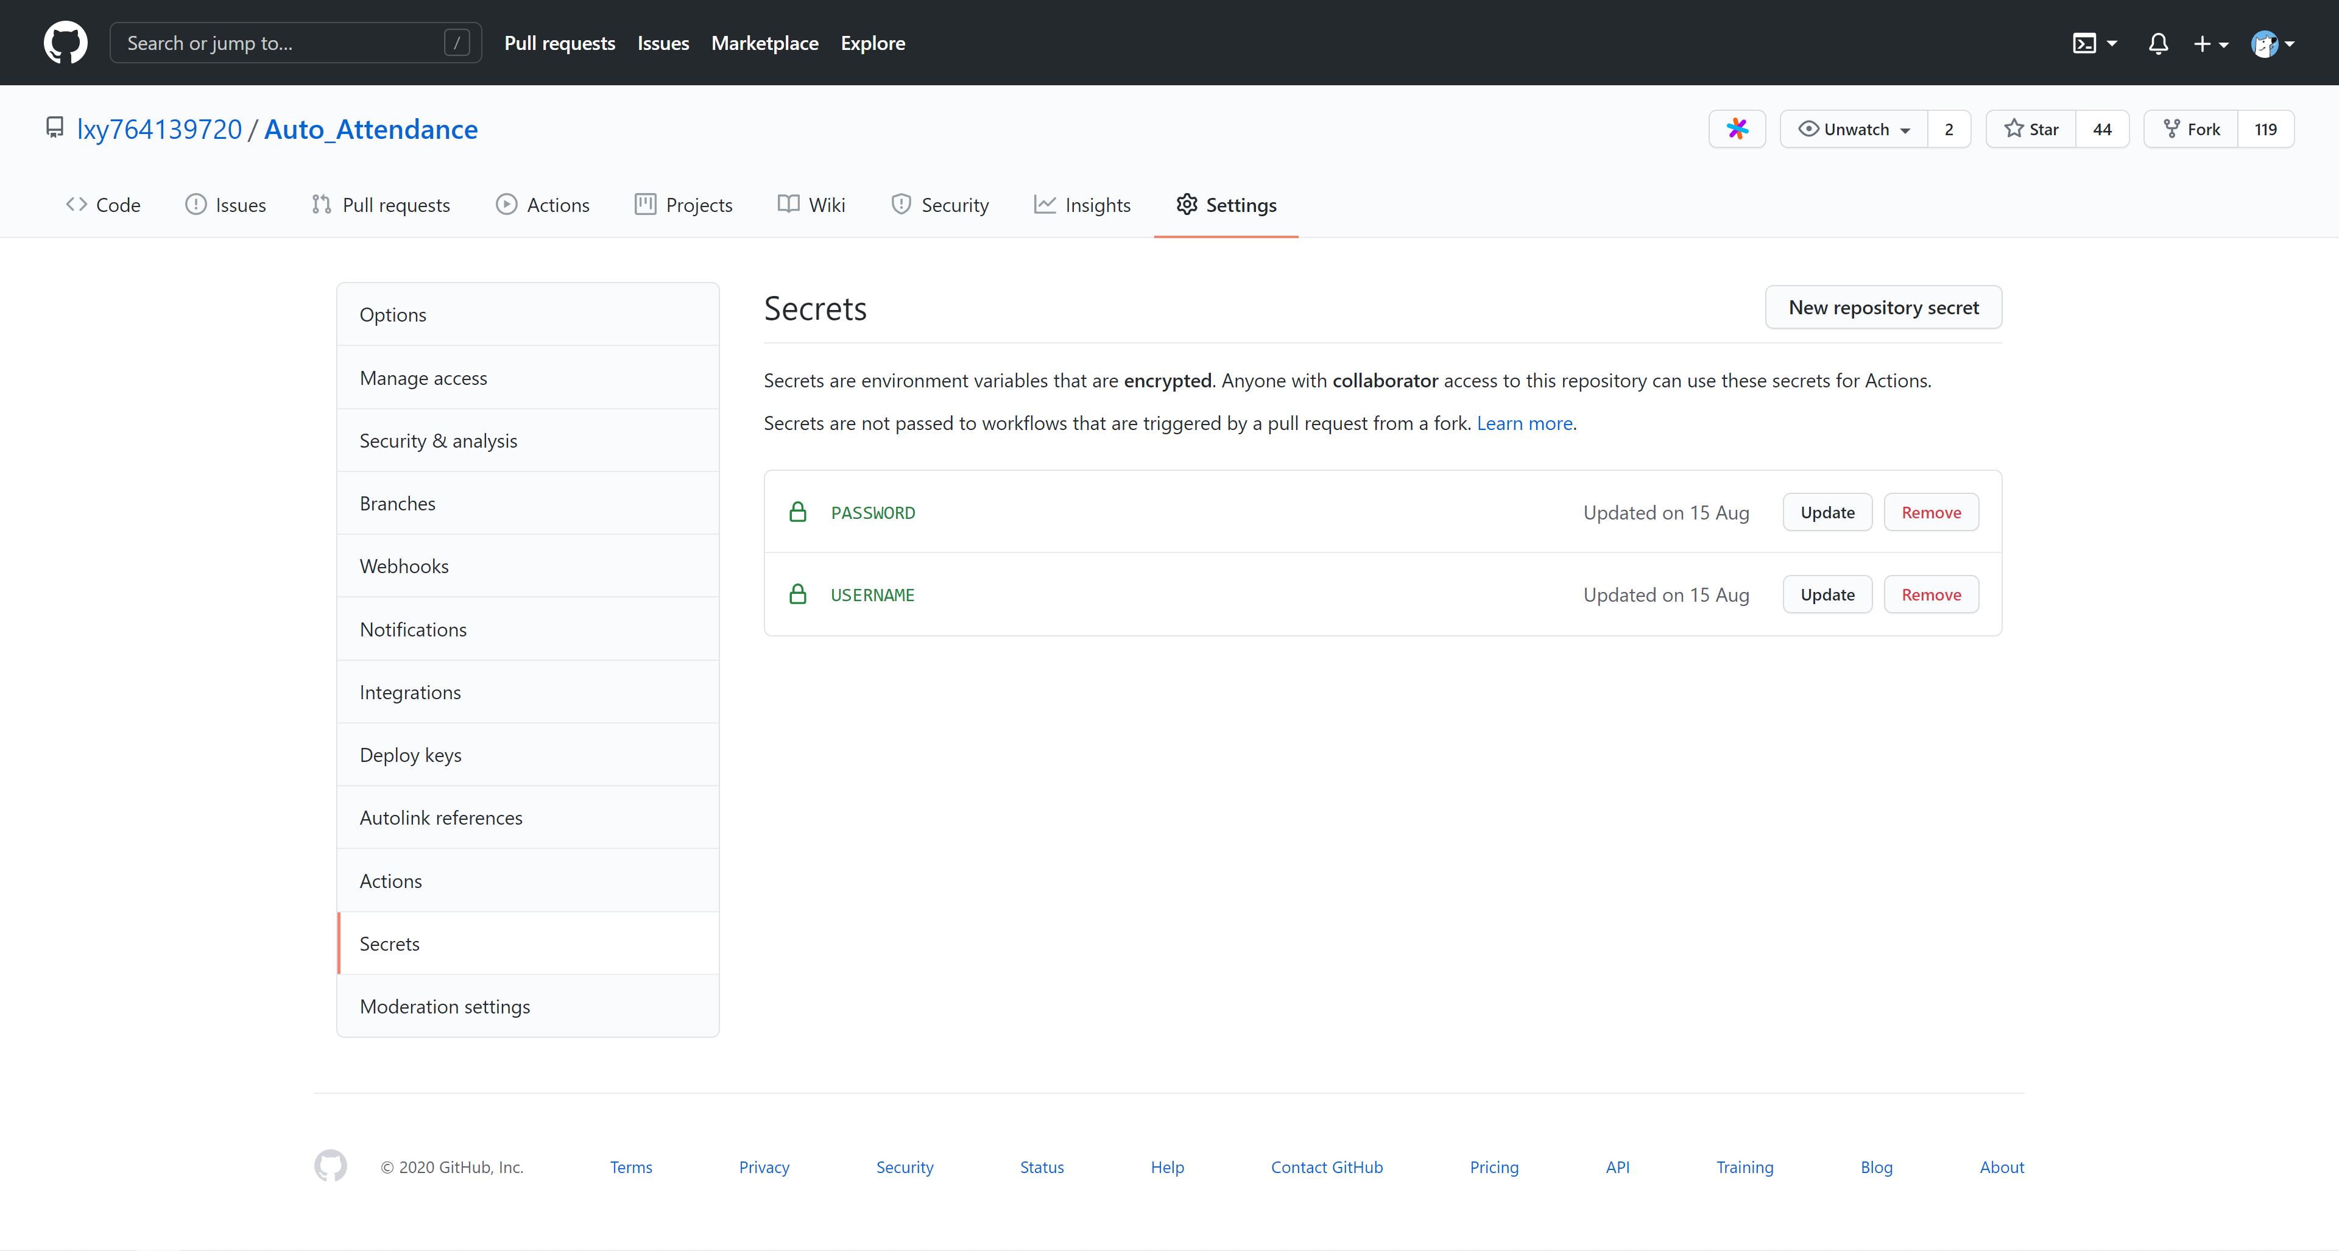Image resolution: width=2339 pixels, height=1251 pixels.
Task: Select Notifications in settings sidebar
Action: [529, 629]
